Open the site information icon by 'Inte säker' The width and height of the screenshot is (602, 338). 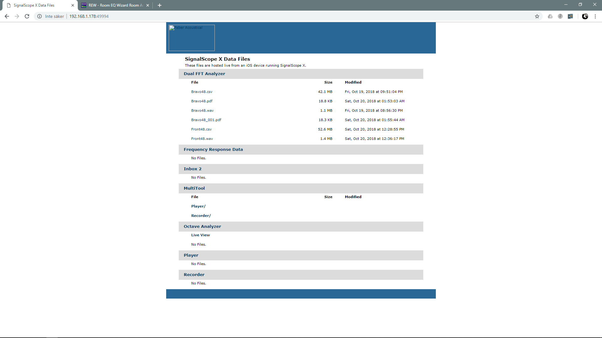40,16
